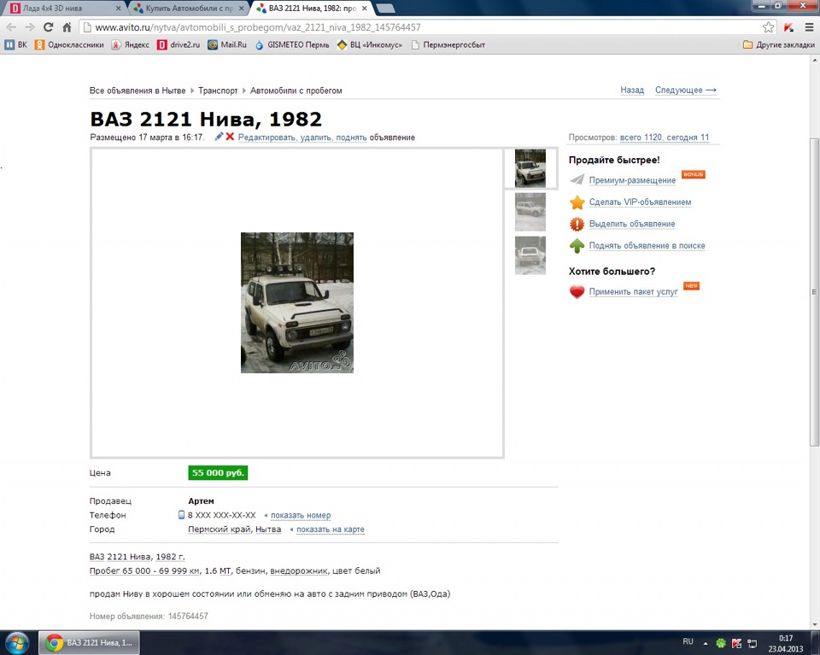This screenshot has height=655, width=820.
Task: Click the 55 000 руб. price badge
Action: [x=218, y=472]
